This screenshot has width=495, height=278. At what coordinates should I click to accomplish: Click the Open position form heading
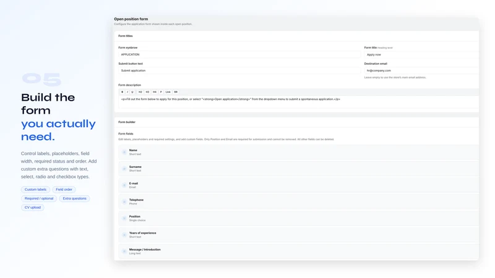[131, 19]
